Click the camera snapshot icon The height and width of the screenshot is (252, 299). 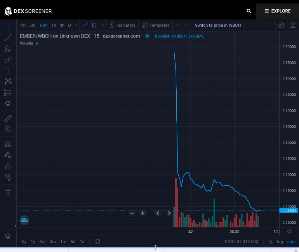tap(293, 25)
